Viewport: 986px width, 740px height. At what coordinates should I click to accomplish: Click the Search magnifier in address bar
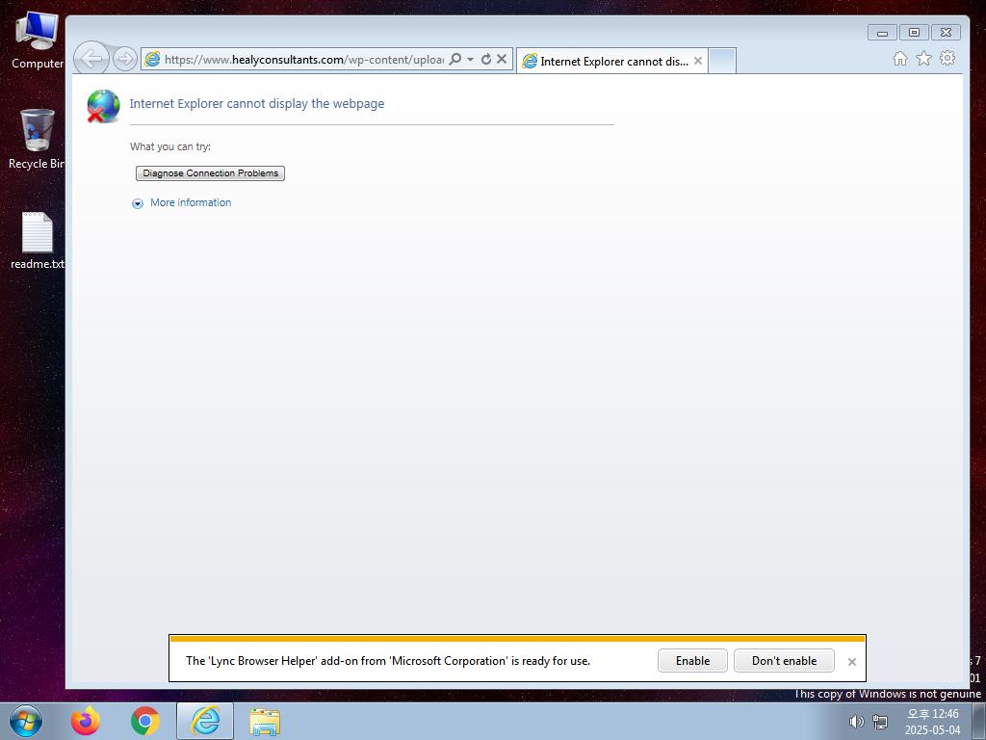tap(455, 59)
